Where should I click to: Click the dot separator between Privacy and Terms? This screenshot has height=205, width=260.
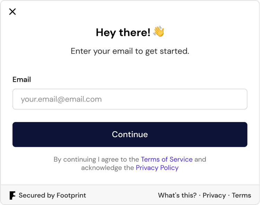(x=229, y=195)
